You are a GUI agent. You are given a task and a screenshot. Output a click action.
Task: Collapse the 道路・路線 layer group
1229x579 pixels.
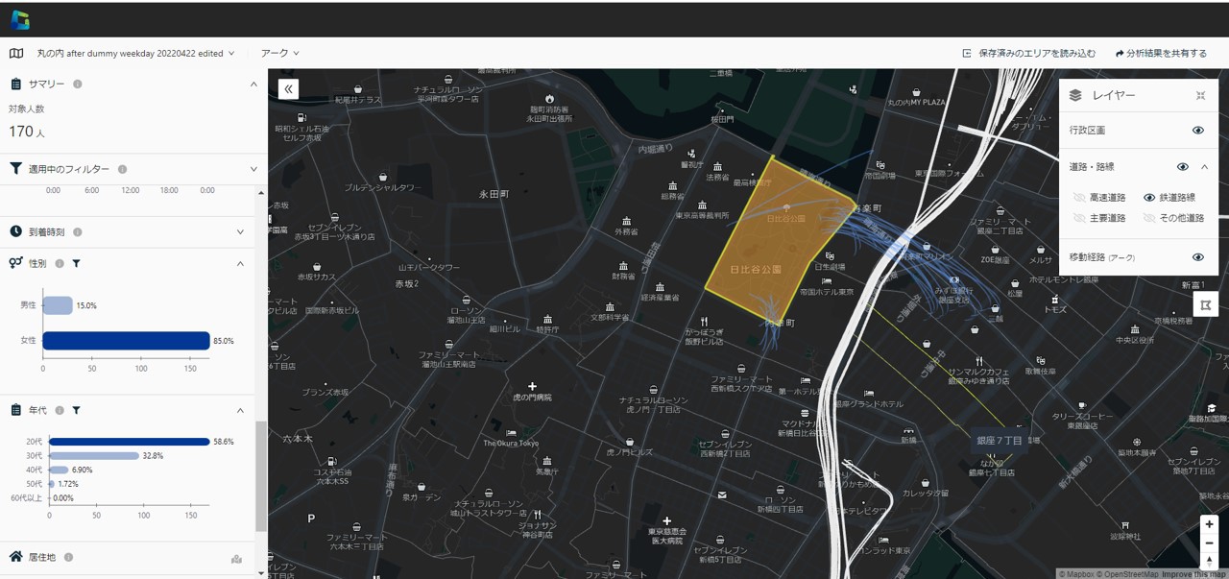[1204, 167]
